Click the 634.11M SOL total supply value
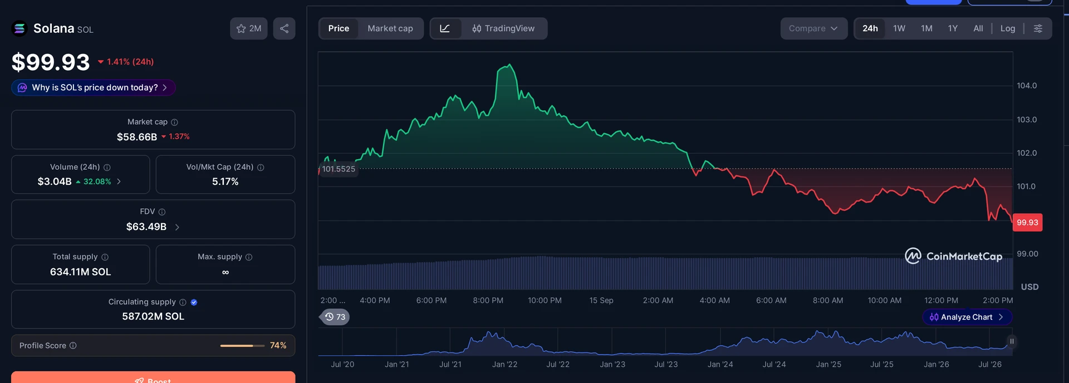 tap(81, 272)
